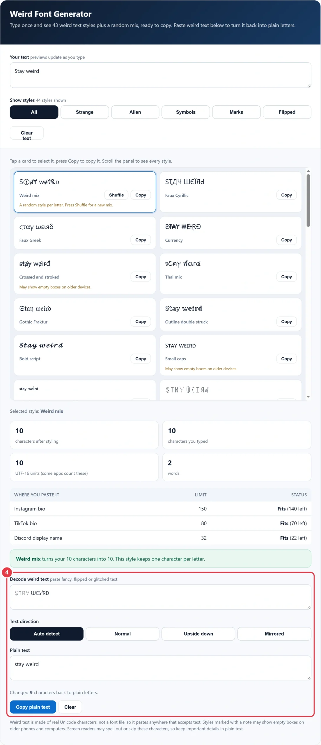Choose Normal text direction
Viewport: 321px width, 745px height.
123,634
